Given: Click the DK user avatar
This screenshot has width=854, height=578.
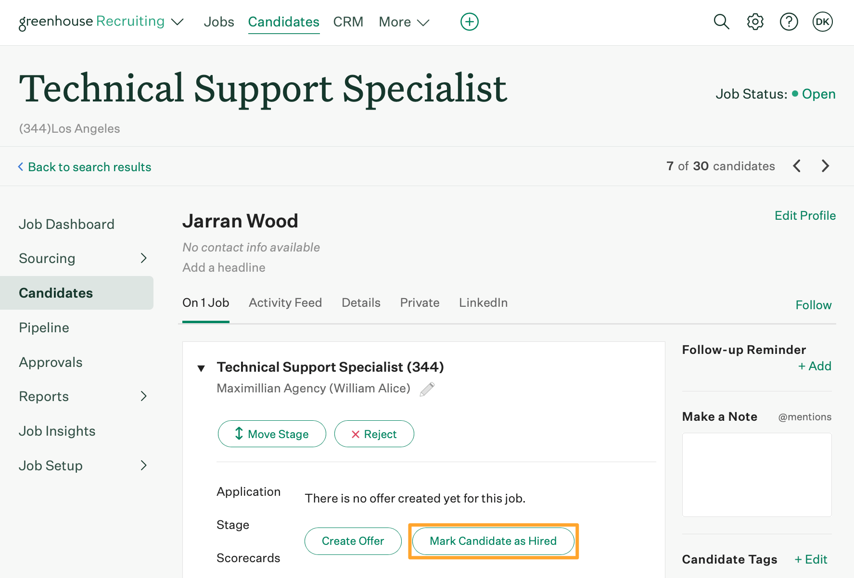Looking at the screenshot, I should click(822, 21).
